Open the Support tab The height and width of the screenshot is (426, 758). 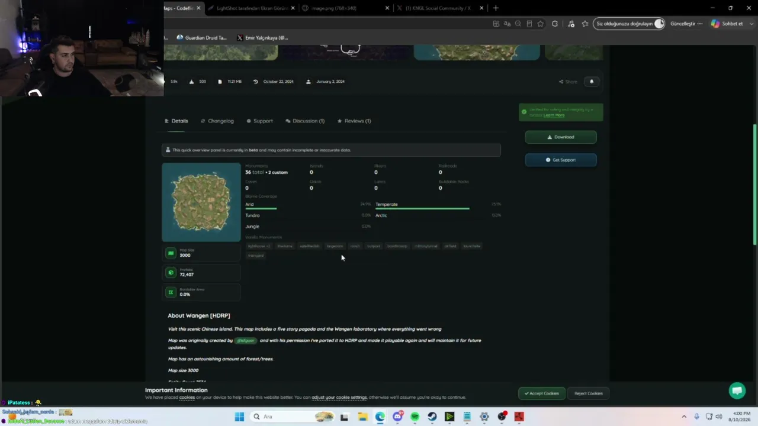click(x=259, y=121)
